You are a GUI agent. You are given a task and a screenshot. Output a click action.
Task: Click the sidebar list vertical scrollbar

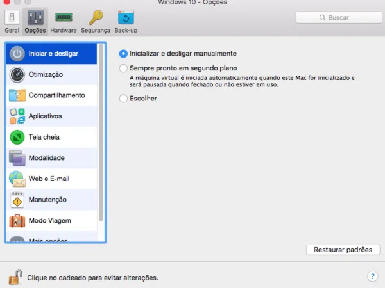tap(101, 132)
